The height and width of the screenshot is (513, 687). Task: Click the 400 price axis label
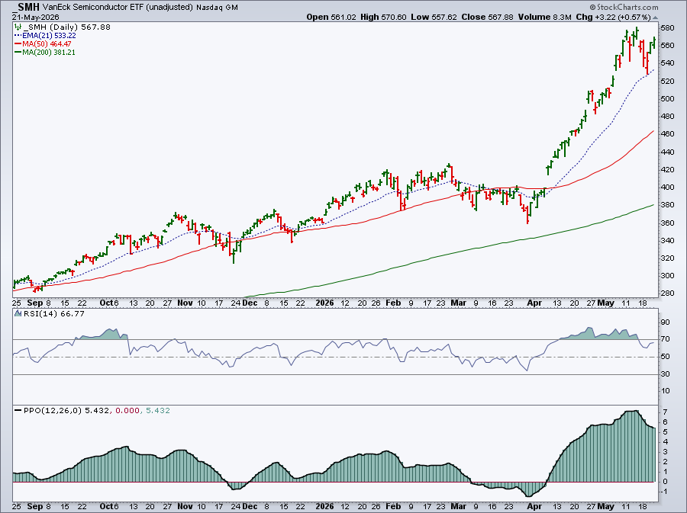coord(667,188)
